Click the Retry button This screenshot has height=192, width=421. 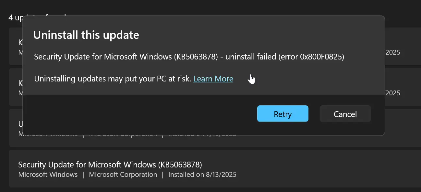point(283,114)
